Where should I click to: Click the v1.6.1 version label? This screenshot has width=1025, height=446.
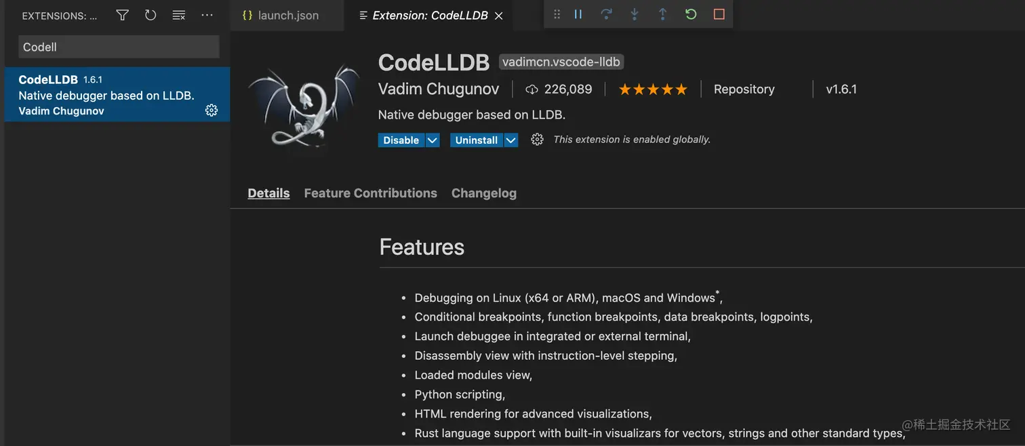tap(841, 89)
